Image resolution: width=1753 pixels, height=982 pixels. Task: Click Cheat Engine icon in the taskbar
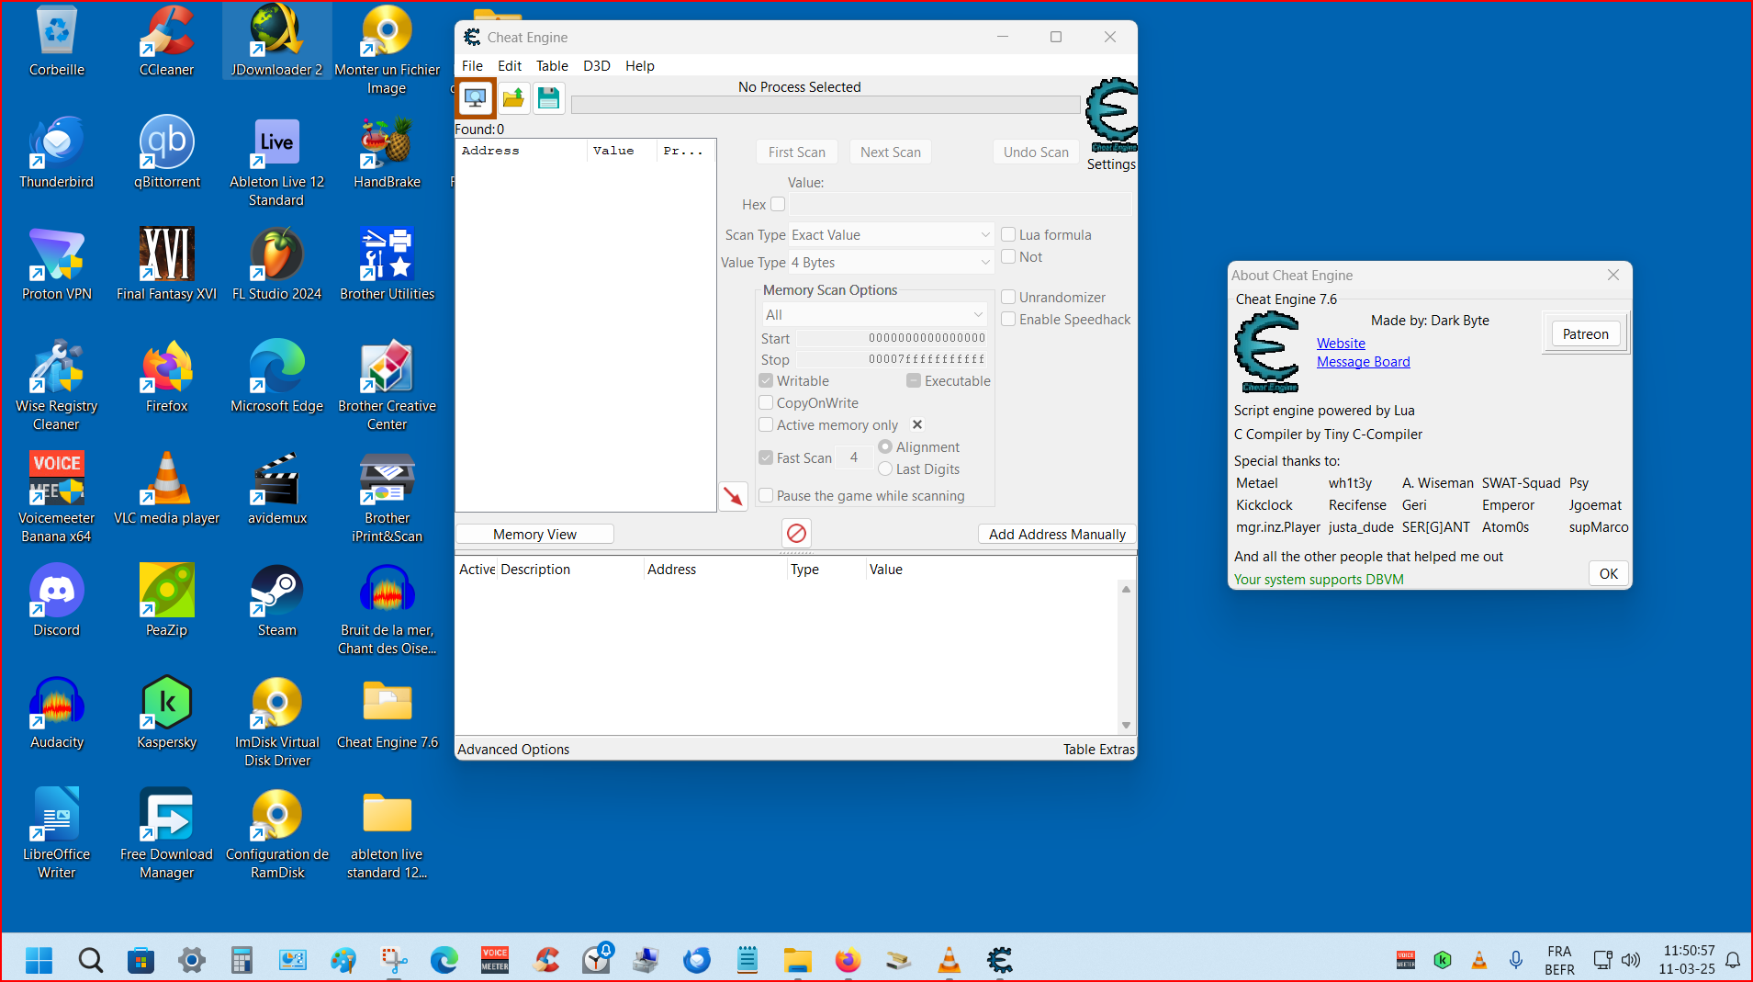coord(999,960)
